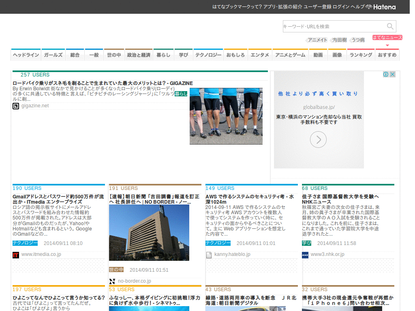This screenshot has width=415, height=311.
Task: Open the 暮らし tab
Action: (163, 55)
